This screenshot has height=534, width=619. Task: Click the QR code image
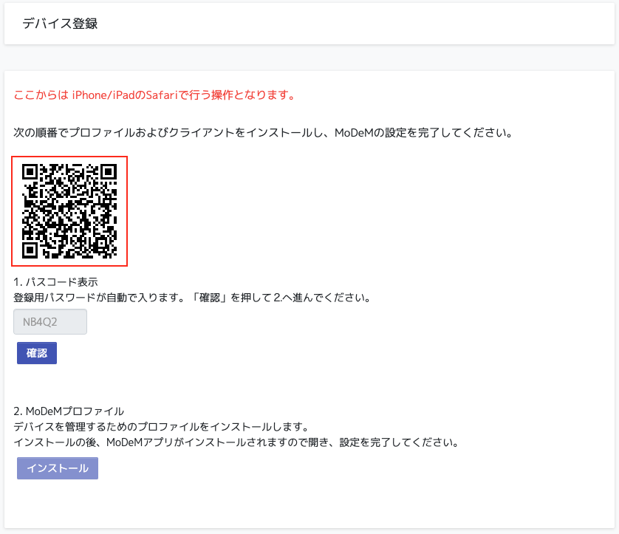[x=69, y=211]
